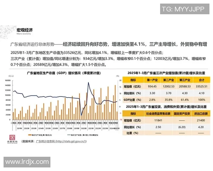
Task: Select the title 2025年1-3月广东省投资、消费和外贸 table heading
Action: [166, 107]
